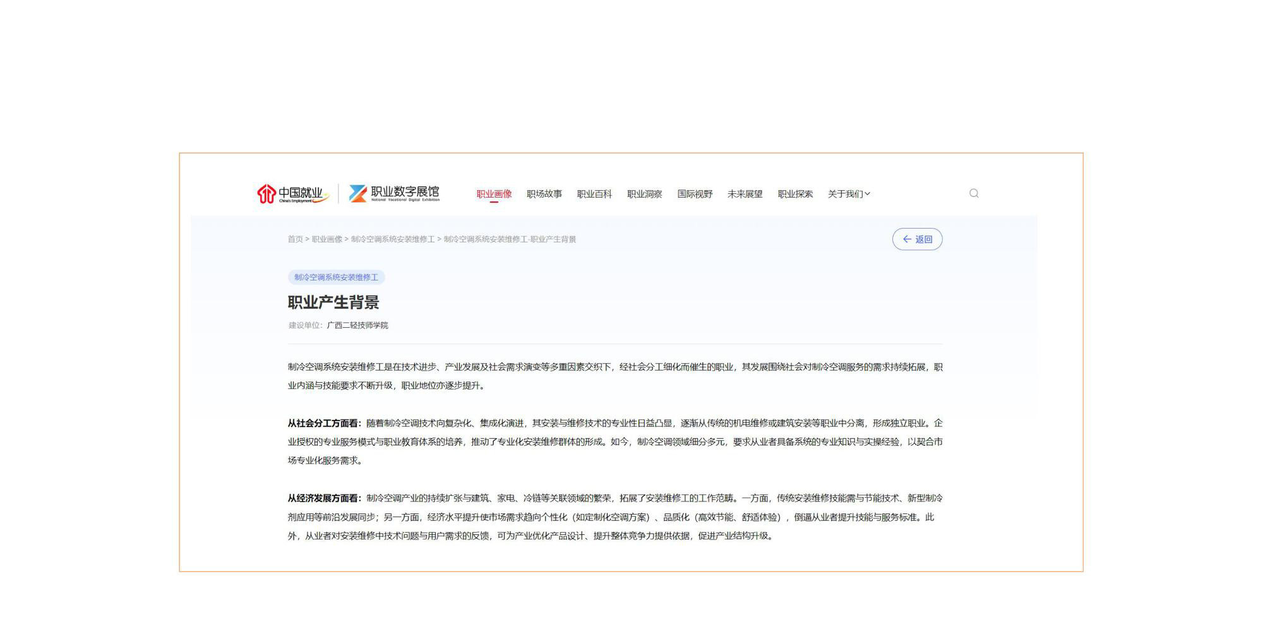Screen dimensions: 1263x629
Task: Click the bold 从社会分工方面看 text
Action: (x=325, y=423)
